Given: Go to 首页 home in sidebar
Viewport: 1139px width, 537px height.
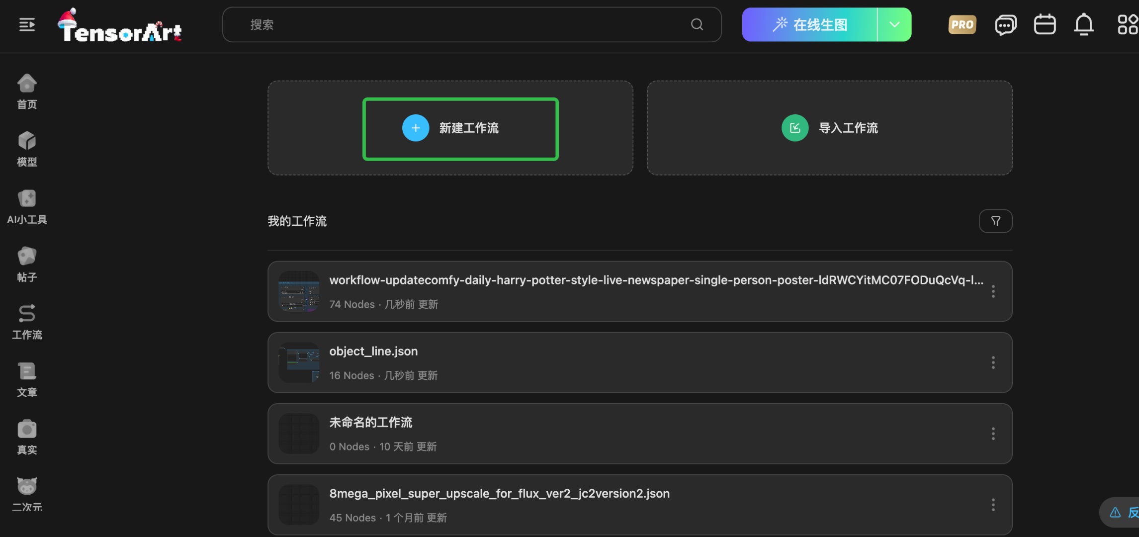Looking at the screenshot, I should coord(27,91).
